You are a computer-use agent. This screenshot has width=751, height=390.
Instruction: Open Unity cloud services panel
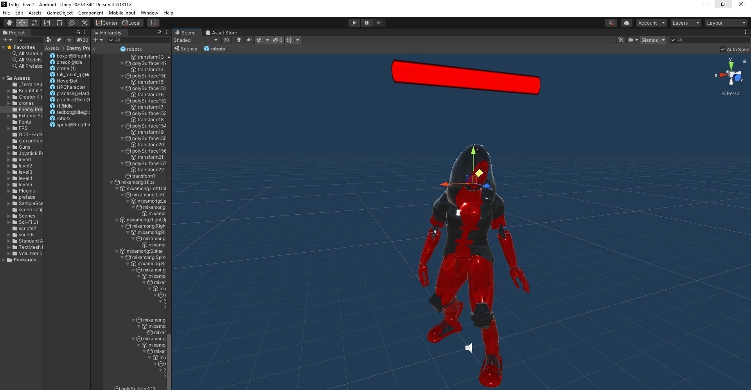click(626, 23)
